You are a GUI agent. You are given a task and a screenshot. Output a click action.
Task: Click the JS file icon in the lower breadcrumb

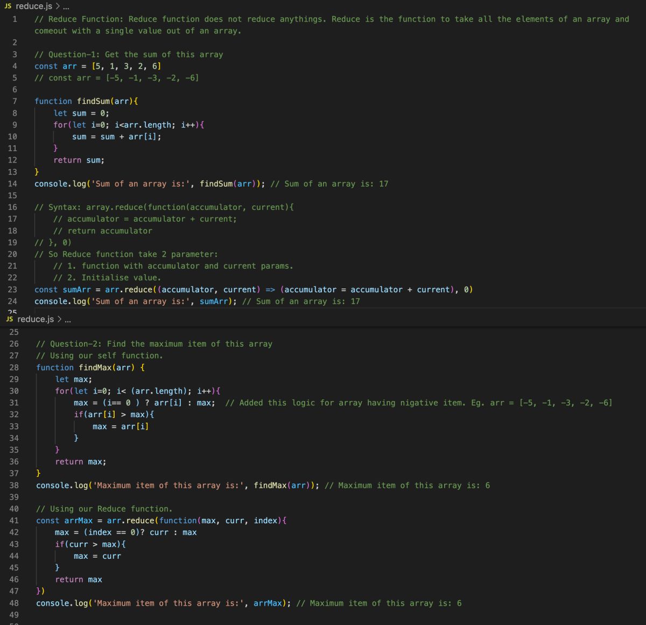(10, 319)
